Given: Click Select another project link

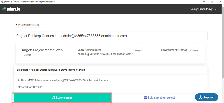Looking at the screenshot, I should point(160,98).
